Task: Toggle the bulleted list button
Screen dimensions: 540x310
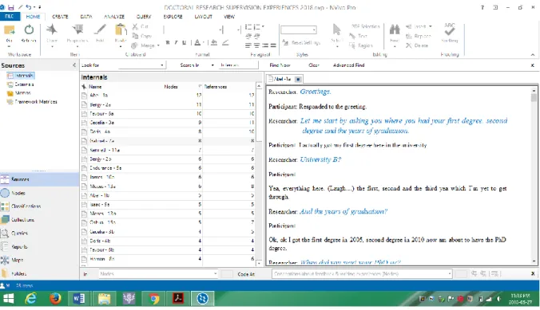Action: pos(248,27)
